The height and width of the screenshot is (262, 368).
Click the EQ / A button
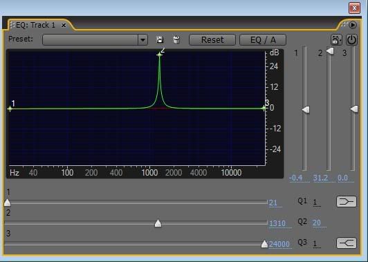pos(263,39)
